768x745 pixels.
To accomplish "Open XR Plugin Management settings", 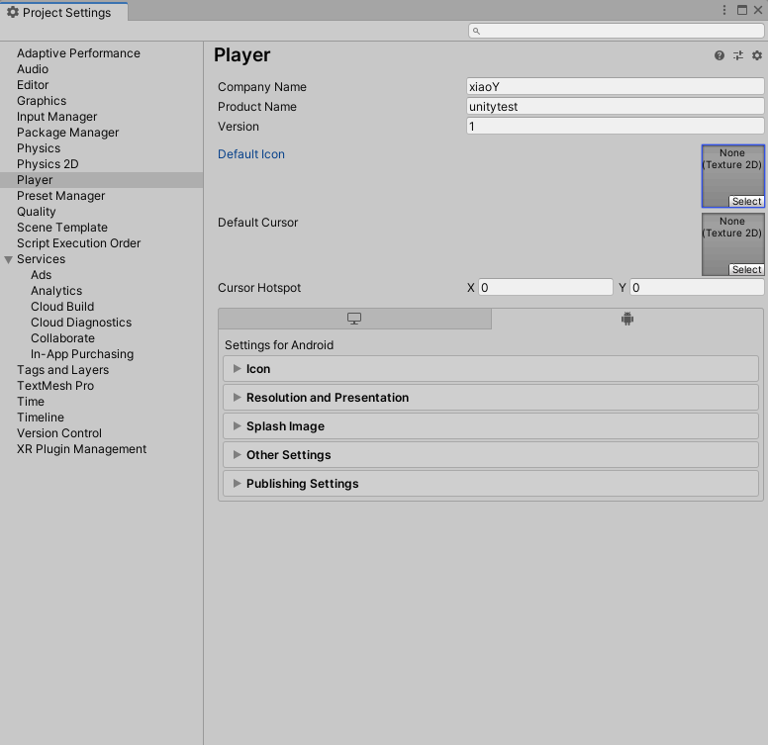I will 81,449.
